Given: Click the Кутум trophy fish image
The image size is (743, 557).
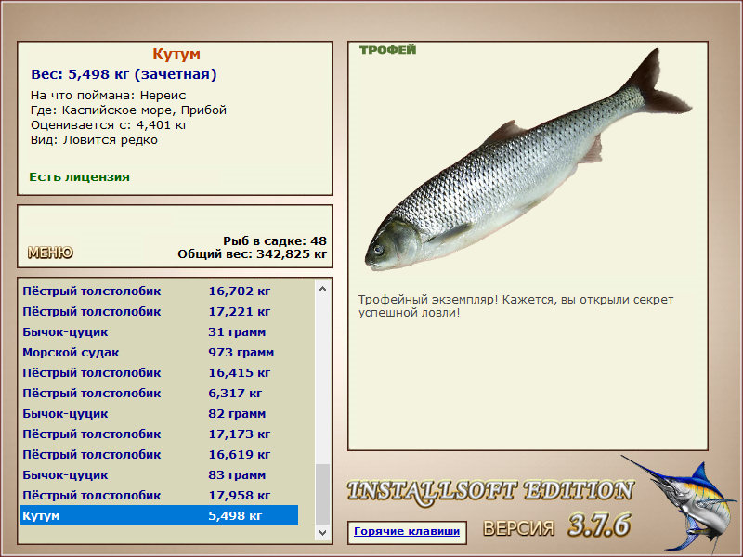Looking at the screenshot, I should tap(528, 160).
